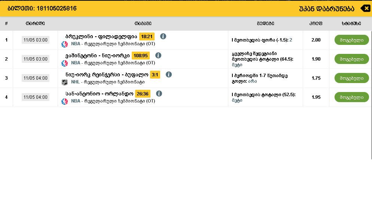Click the 108:95 score badge
Image resolution: width=372 pixels, height=202 pixels.
click(x=141, y=55)
